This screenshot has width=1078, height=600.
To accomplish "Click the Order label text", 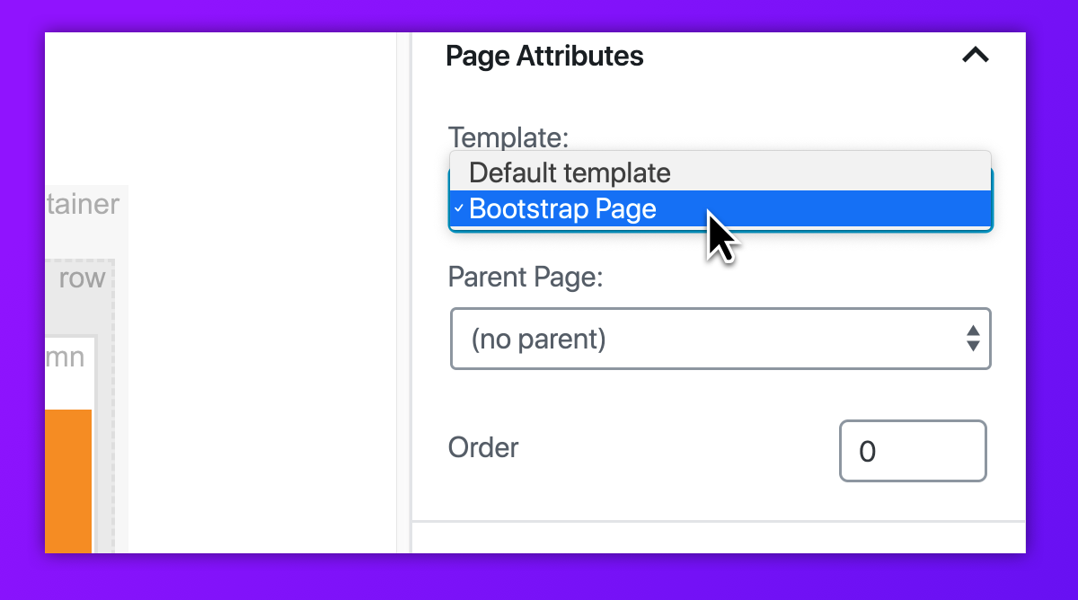I will (483, 447).
